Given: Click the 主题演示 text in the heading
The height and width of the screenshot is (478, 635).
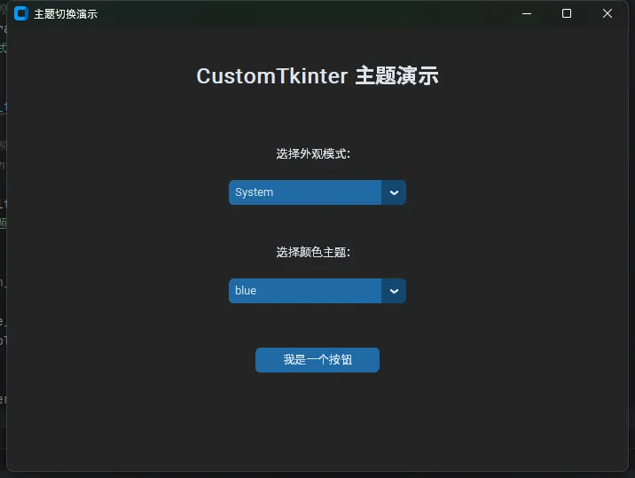Looking at the screenshot, I should (396, 76).
